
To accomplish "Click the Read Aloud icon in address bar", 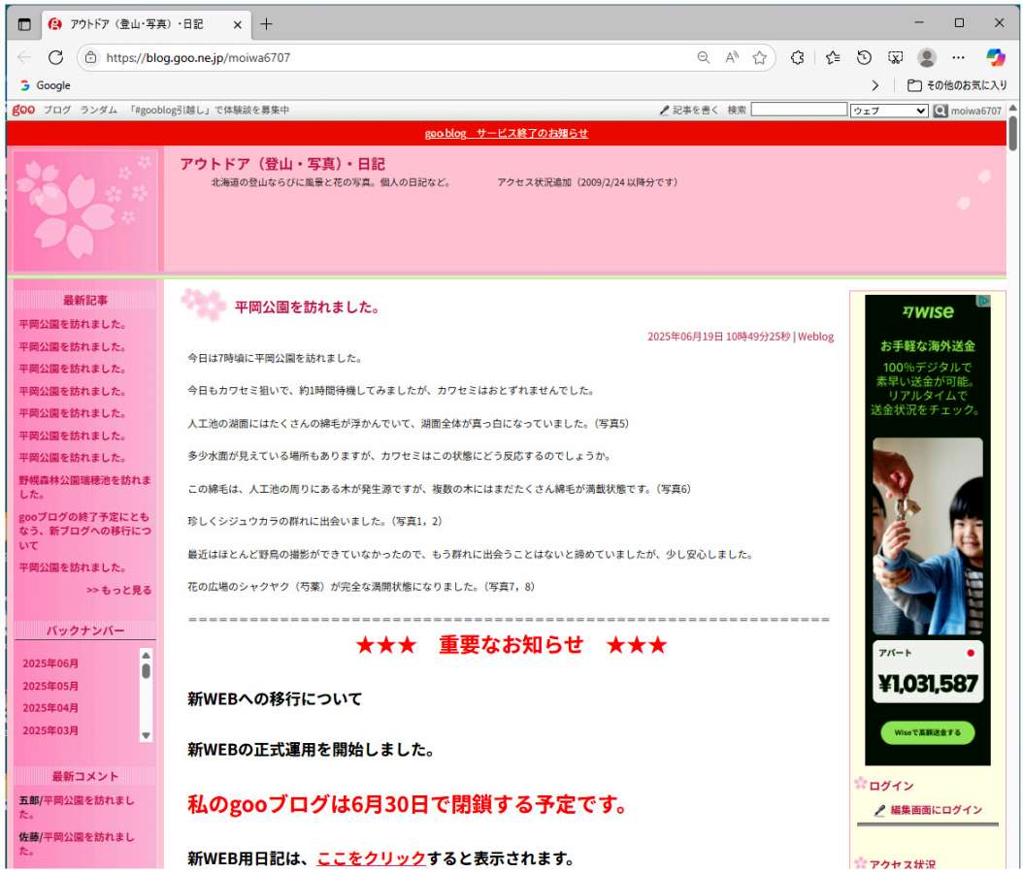I will (732, 57).
